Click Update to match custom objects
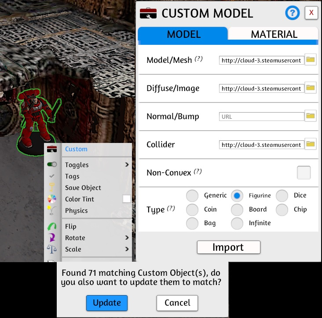The height and width of the screenshot is (318, 322). [x=107, y=303]
